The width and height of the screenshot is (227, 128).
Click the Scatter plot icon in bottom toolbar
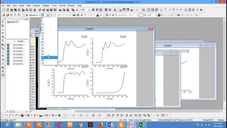[10, 115]
